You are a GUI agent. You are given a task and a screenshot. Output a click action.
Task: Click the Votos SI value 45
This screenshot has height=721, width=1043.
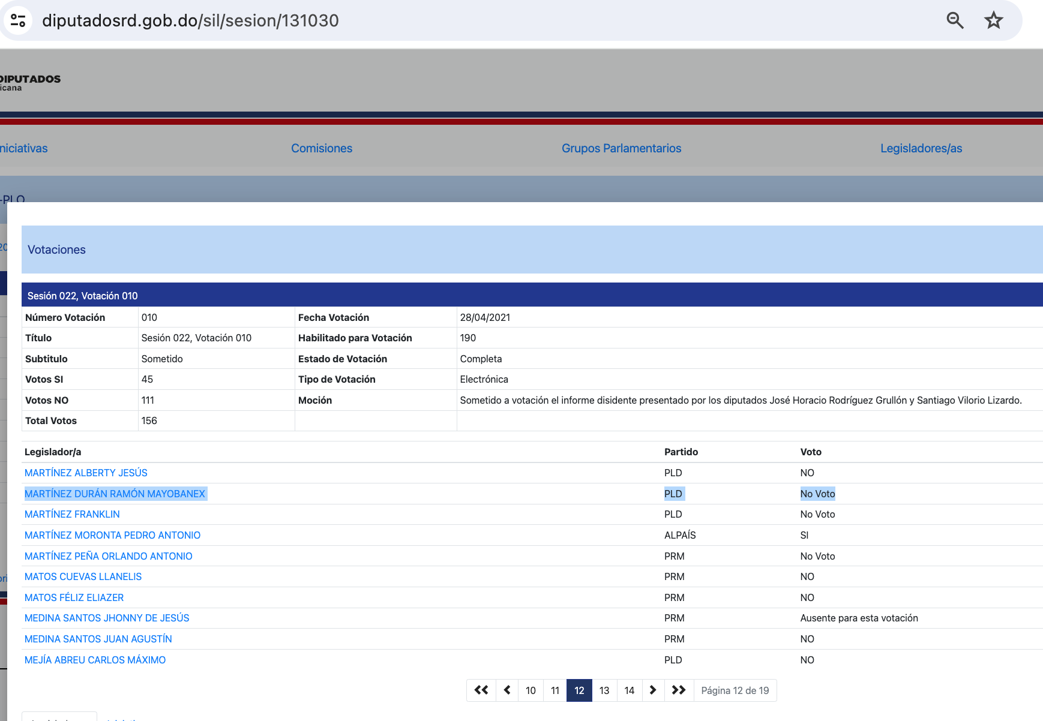[147, 379]
